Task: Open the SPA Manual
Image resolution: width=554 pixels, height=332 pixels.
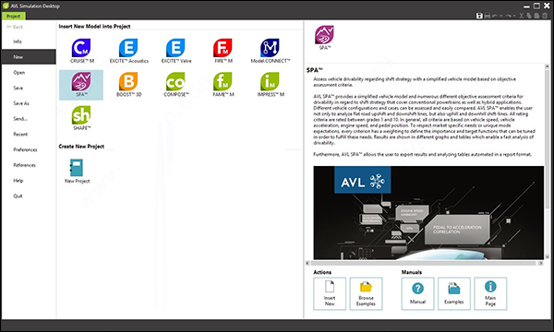Action: point(417,293)
